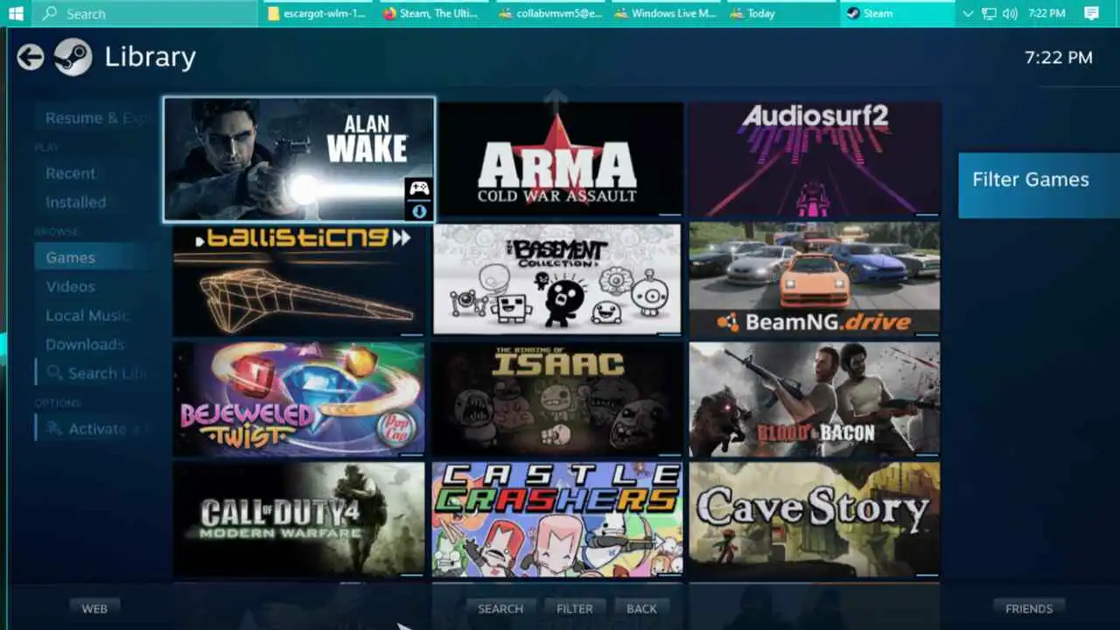Expand hidden system tray icons chevron
Viewport: 1120px width, 630px height.
pyautogui.click(x=968, y=13)
